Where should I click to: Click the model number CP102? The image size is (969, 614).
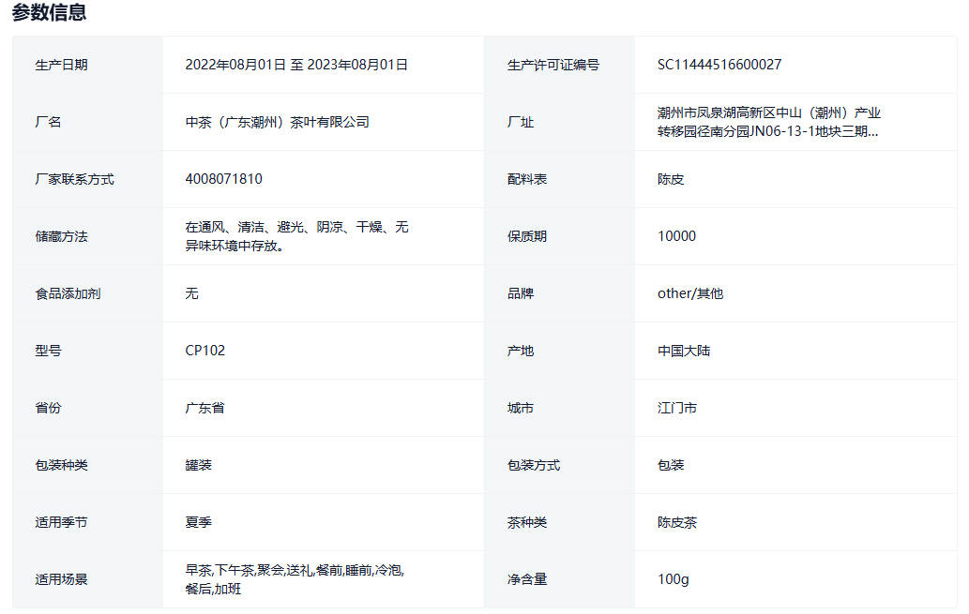tap(205, 351)
